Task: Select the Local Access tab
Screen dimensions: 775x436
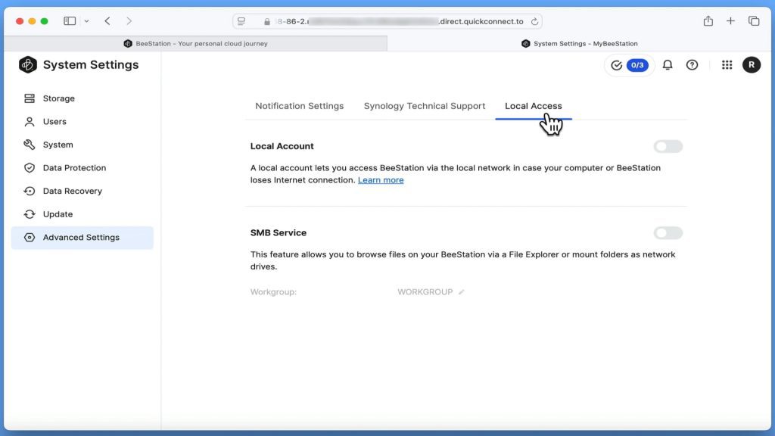Action: click(x=534, y=106)
